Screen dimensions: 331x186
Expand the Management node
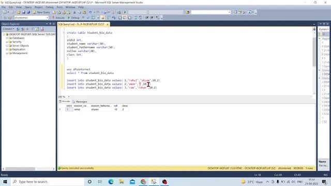[7, 53]
